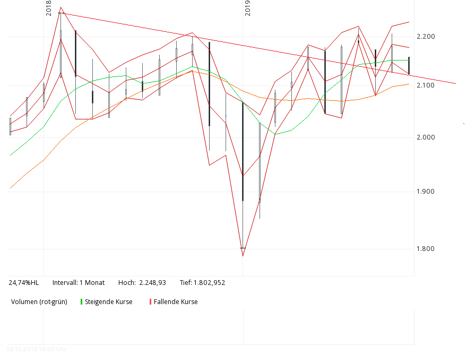Expand the 24,74%HL indicator options
The width and height of the screenshot is (475, 355).
(24, 283)
